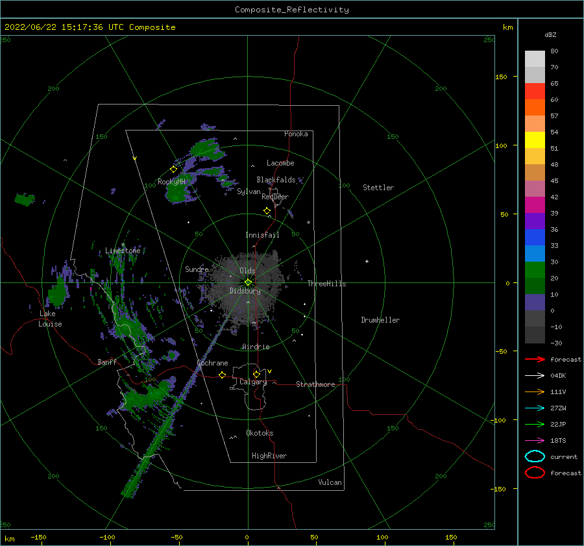Click the green echo cell north of RockyMH
Screen dimensions: 584x546
[x=206, y=148]
